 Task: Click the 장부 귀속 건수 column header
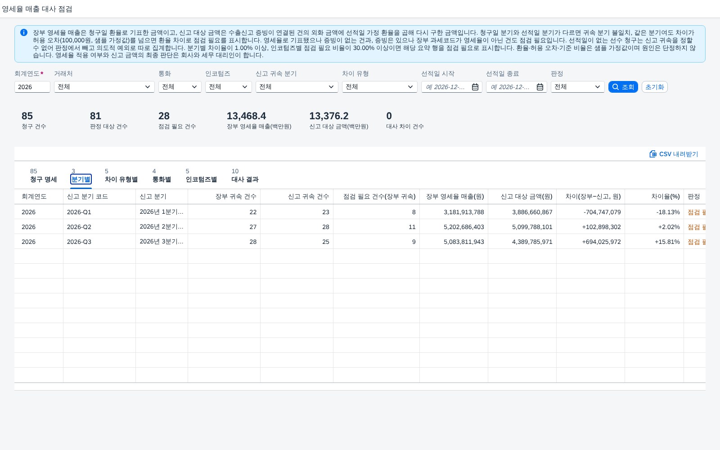pos(224,197)
